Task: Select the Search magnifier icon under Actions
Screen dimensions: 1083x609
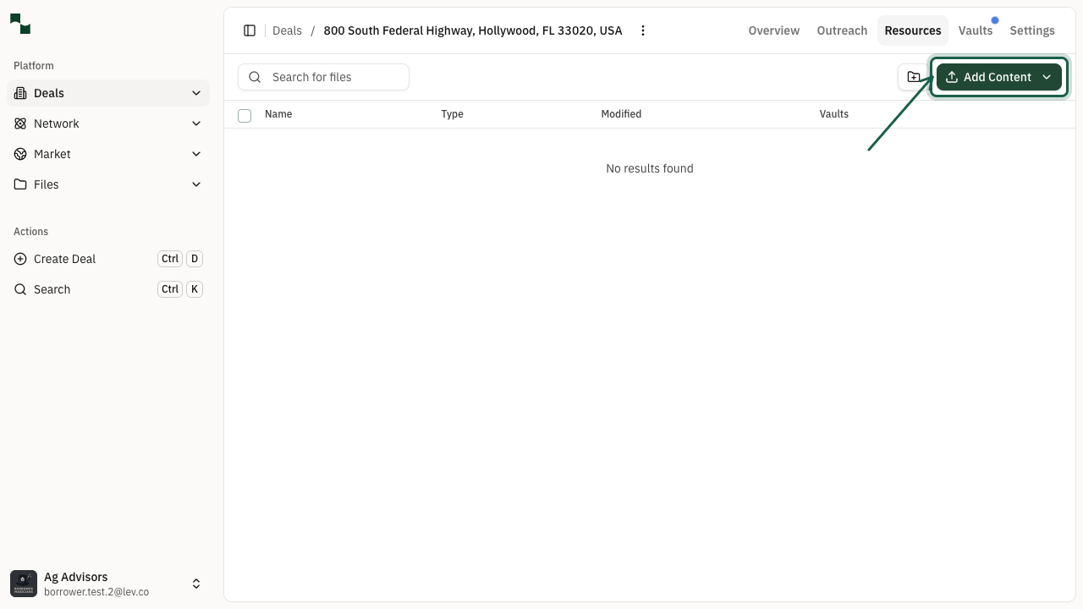Action: [x=20, y=289]
